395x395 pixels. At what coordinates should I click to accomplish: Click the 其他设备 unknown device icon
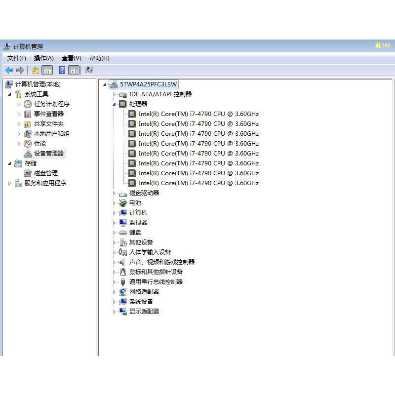(123, 242)
